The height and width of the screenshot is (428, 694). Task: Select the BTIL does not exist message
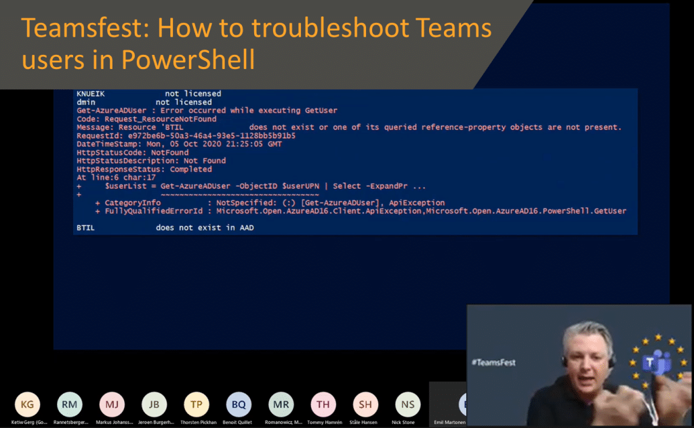tap(163, 228)
